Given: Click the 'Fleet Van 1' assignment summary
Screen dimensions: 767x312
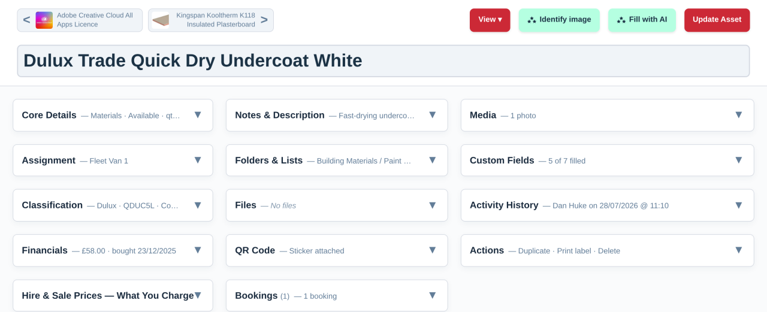Looking at the screenshot, I should (x=109, y=161).
